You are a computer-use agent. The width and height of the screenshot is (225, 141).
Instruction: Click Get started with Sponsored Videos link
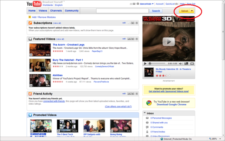(169, 91)
